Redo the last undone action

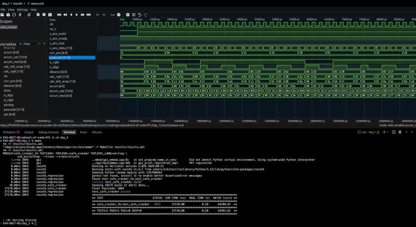[x=146, y=15]
